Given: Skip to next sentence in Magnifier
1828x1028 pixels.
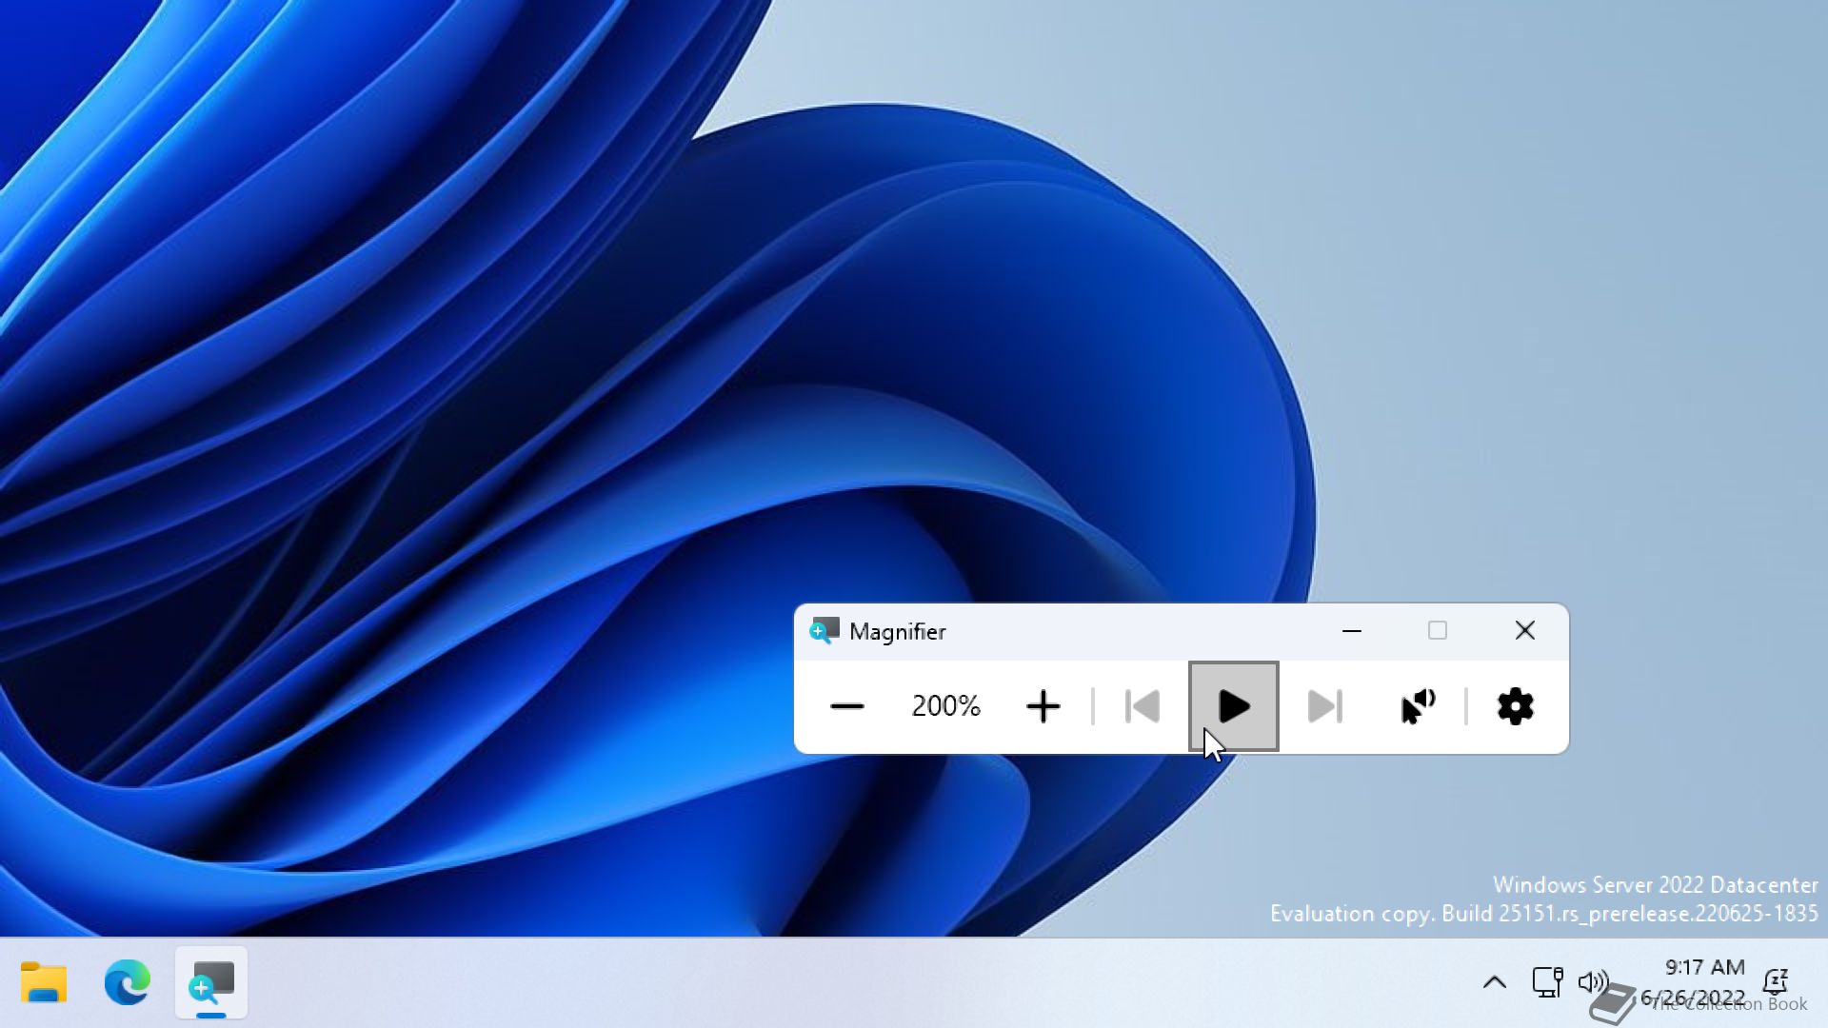Looking at the screenshot, I should coord(1324,706).
